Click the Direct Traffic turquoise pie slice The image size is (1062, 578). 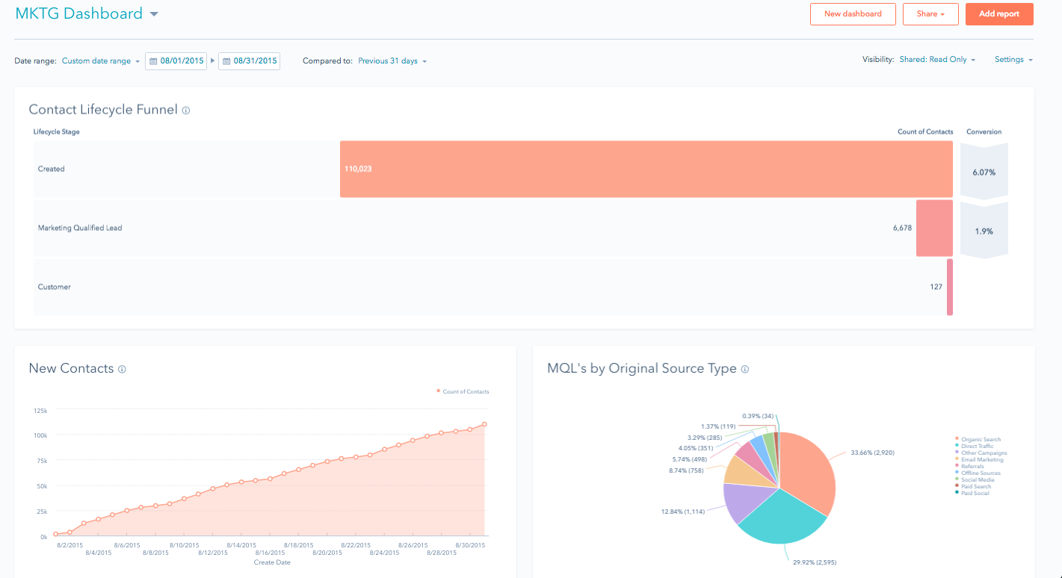[x=781, y=521]
